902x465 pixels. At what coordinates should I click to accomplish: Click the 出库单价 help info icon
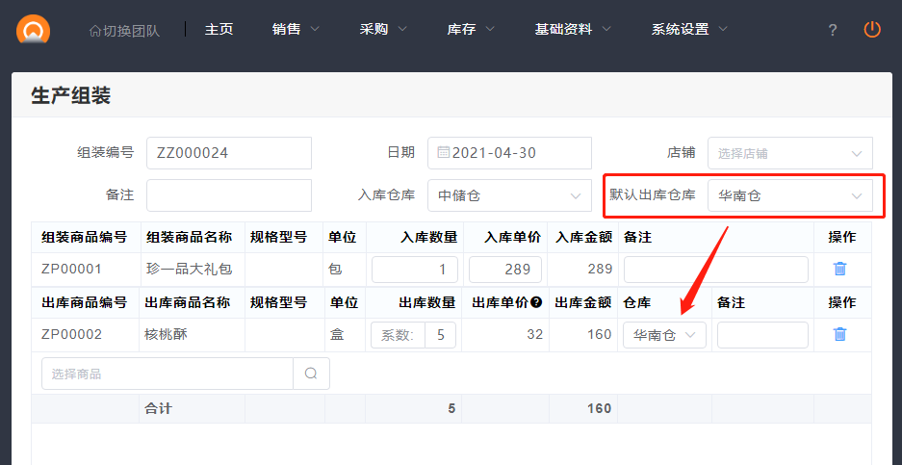tap(536, 302)
